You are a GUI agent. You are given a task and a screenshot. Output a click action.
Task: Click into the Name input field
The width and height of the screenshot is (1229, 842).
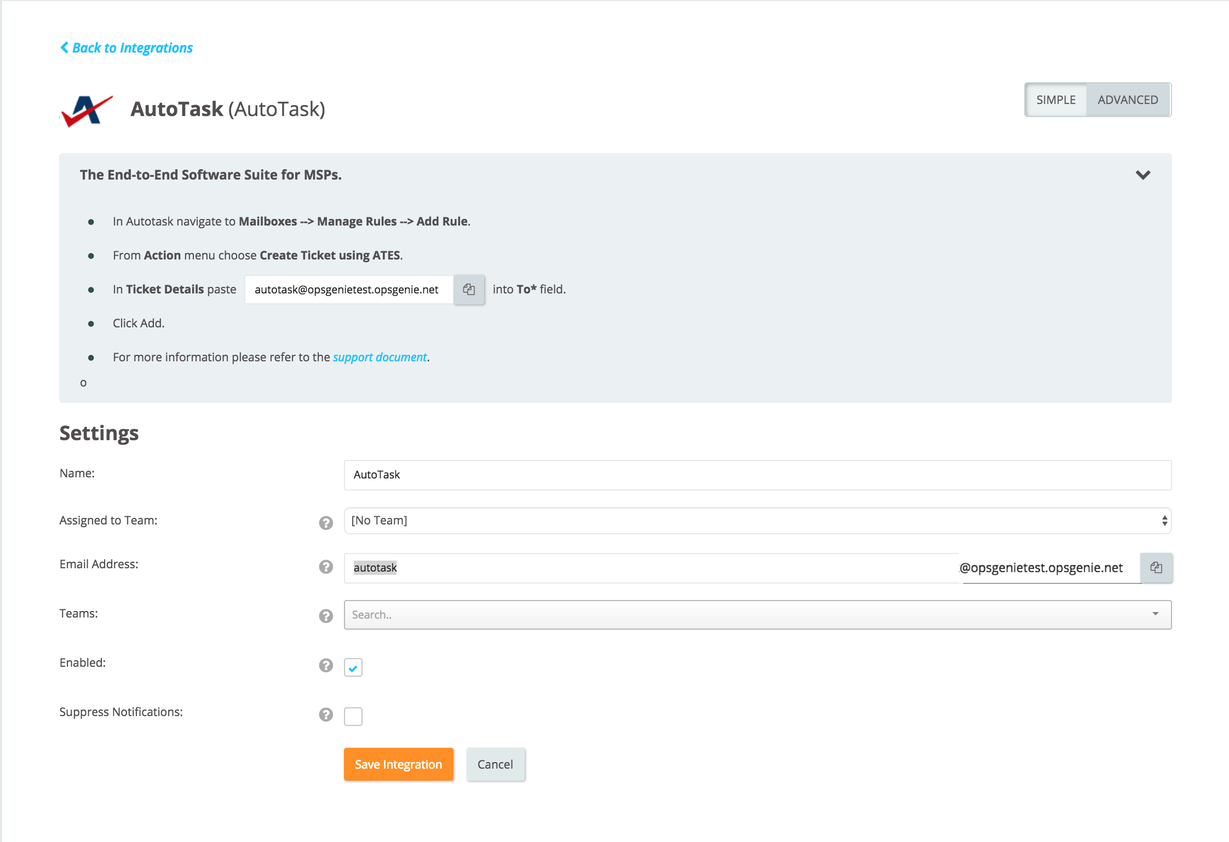757,475
